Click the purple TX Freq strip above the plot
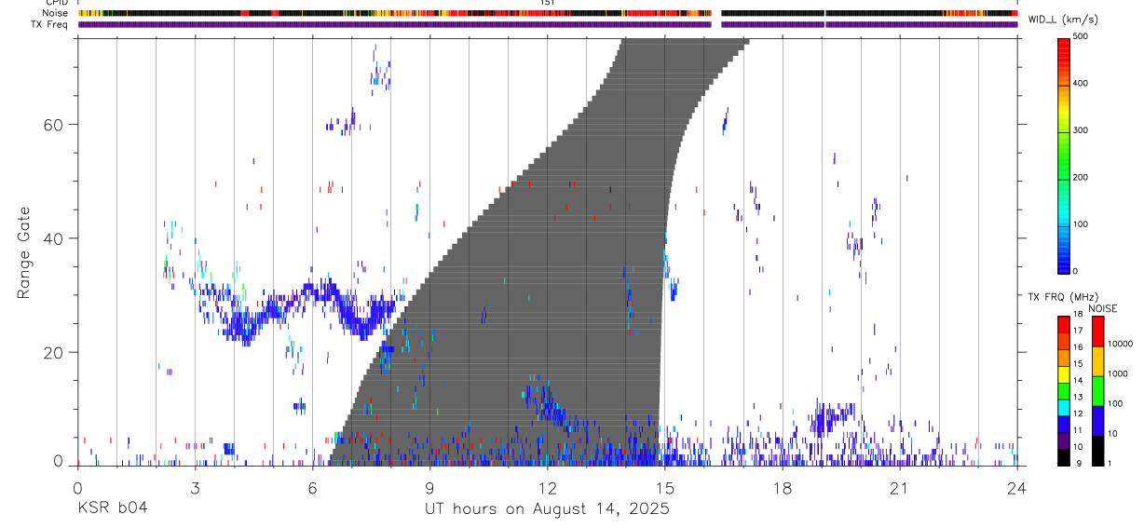Image resolution: width=1144 pixels, height=528 pixels. 548,24
